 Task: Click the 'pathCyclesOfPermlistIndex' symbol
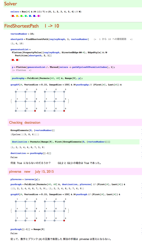point(89,67)
